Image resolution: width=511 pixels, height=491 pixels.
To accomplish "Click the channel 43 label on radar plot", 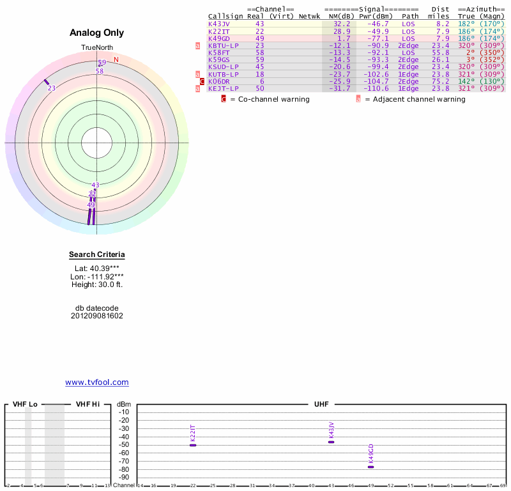I will click(96, 185).
